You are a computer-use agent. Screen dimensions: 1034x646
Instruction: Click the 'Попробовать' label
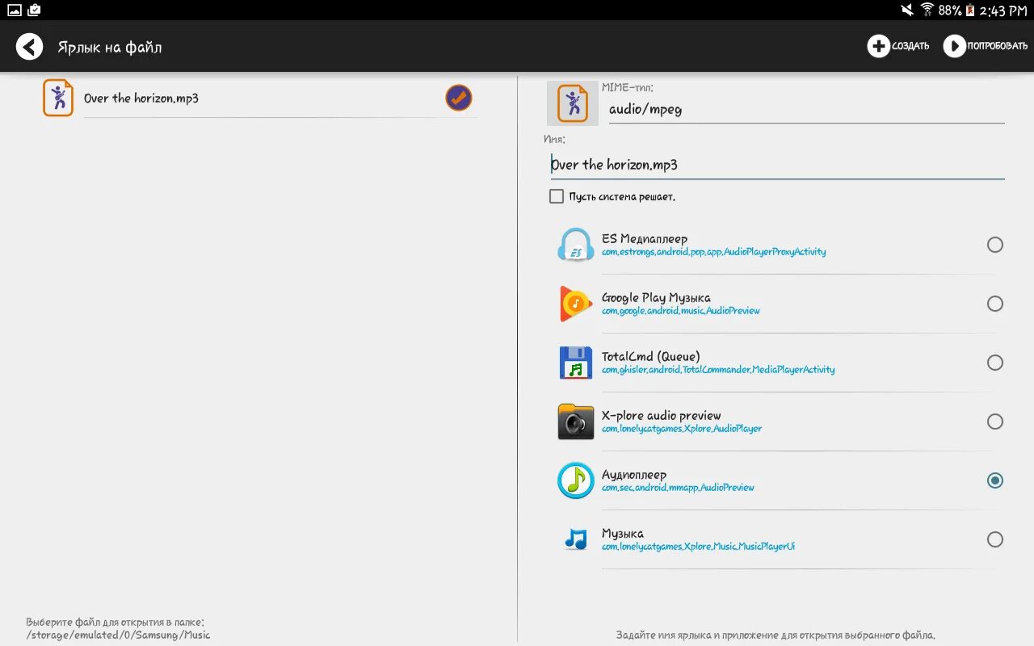[x=998, y=47]
